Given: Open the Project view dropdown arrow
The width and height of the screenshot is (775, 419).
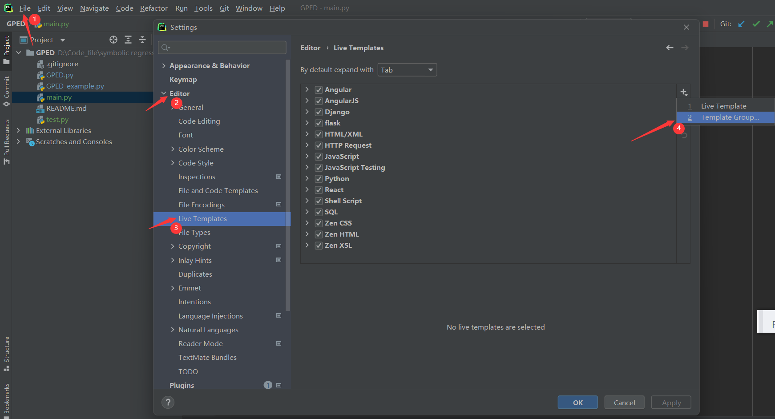Looking at the screenshot, I should (x=63, y=40).
